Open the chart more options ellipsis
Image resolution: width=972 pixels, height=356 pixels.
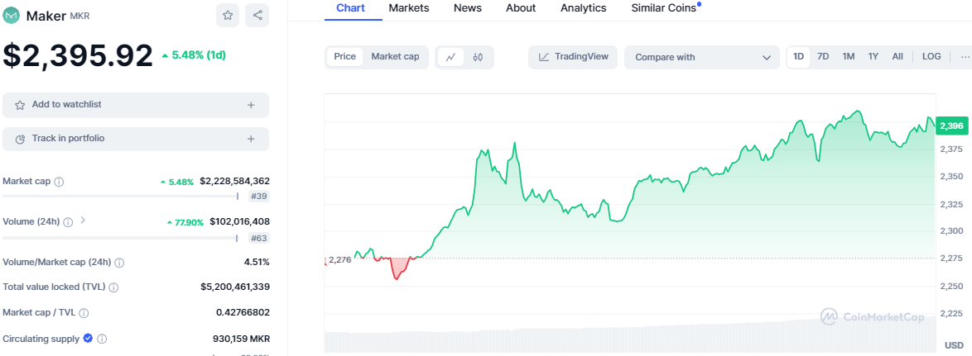pos(964,57)
